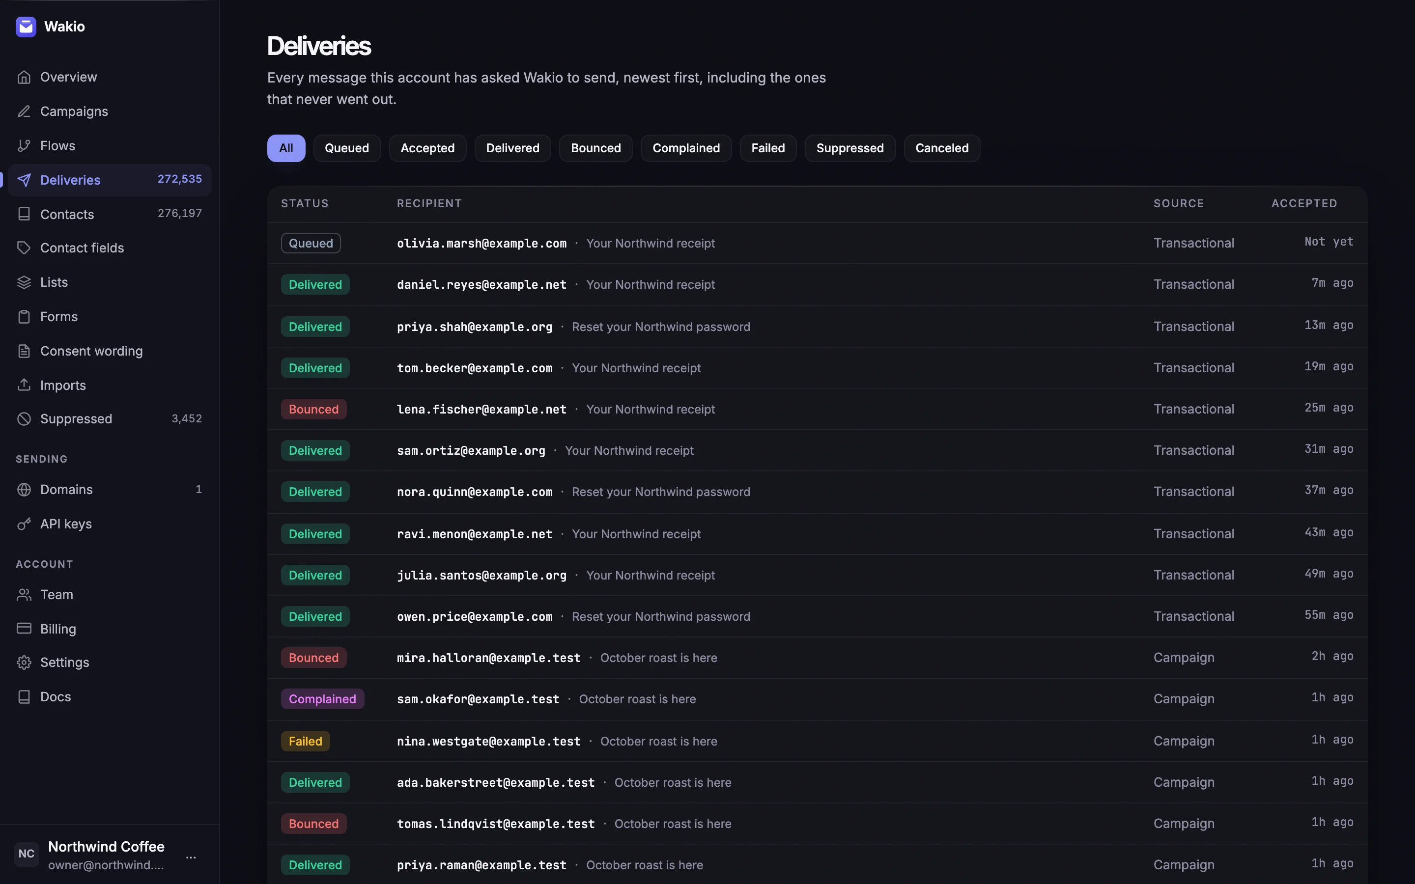Filter by Complained status
The image size is (1415, 884).
686,148
